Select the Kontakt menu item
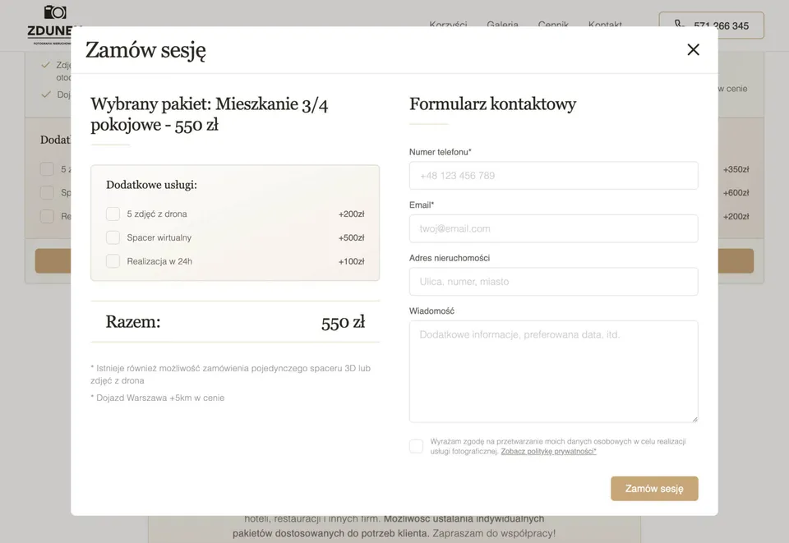Screen dimensions: 789x543 click(605, 25)
